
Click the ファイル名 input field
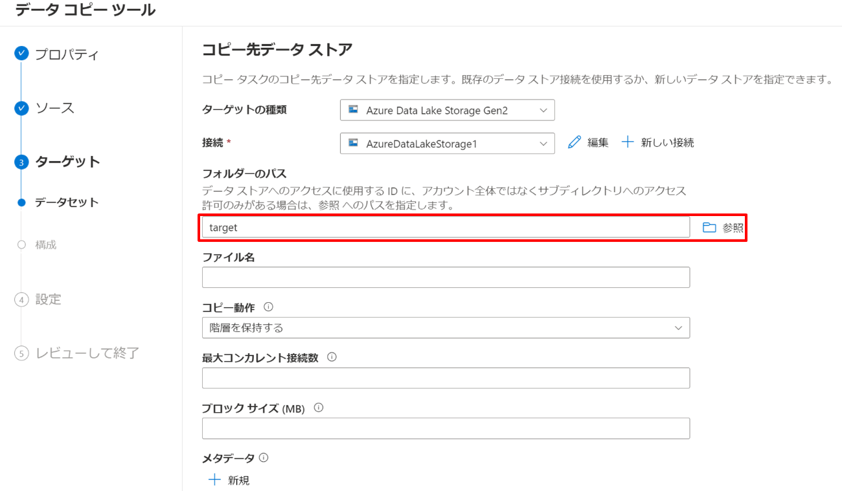[446, 278]
